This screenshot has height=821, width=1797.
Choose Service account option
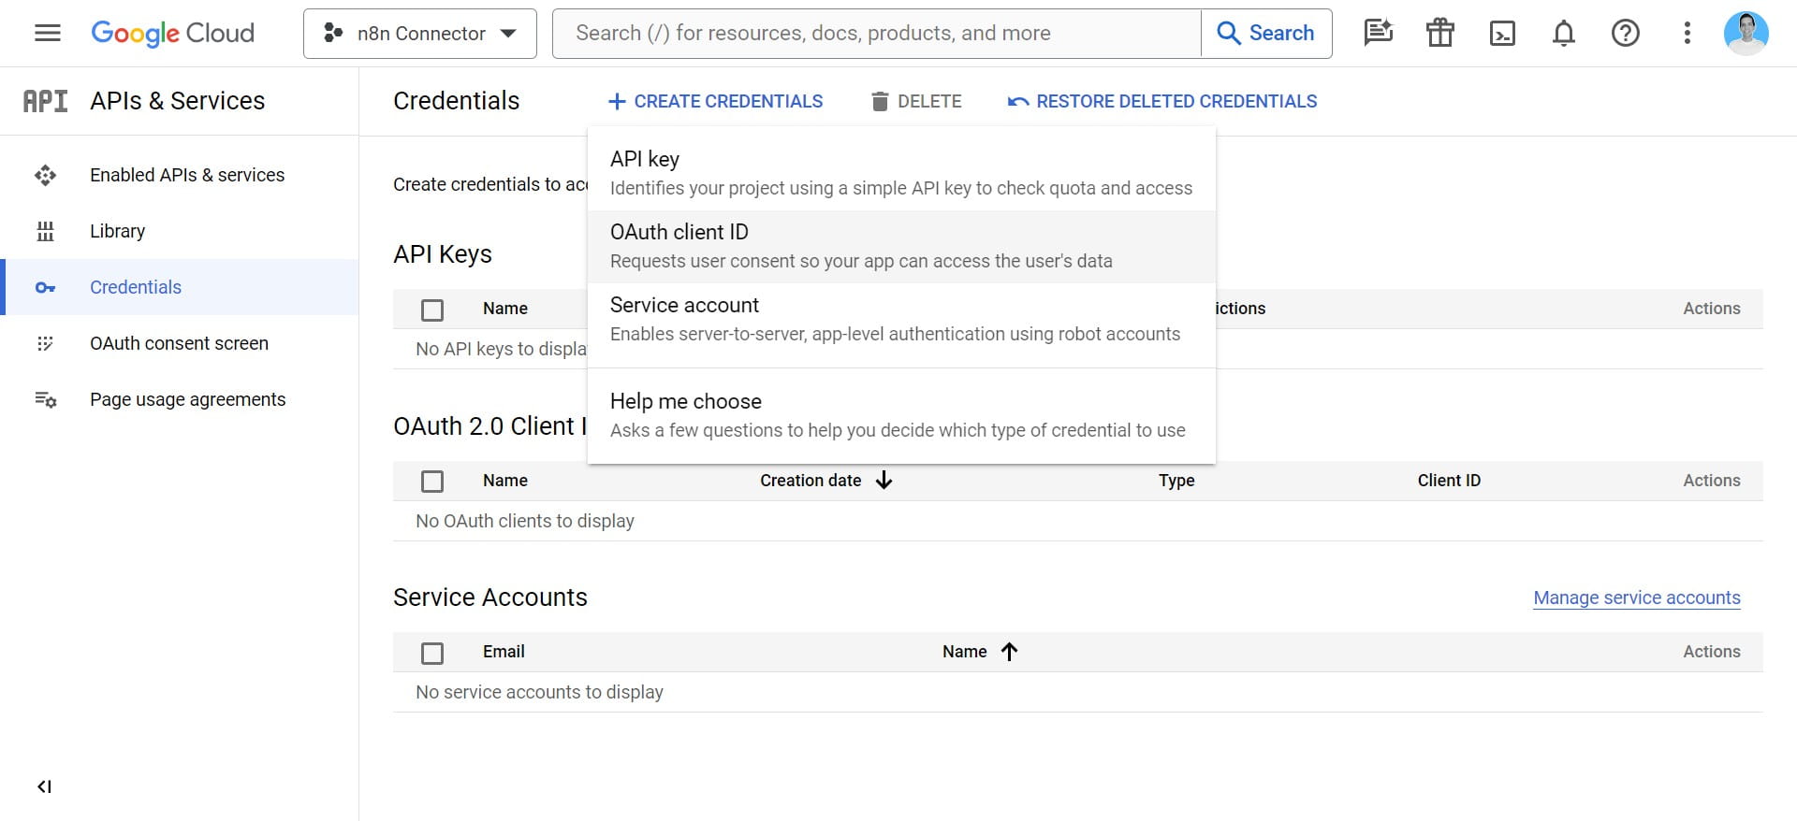tap(901, 319)
